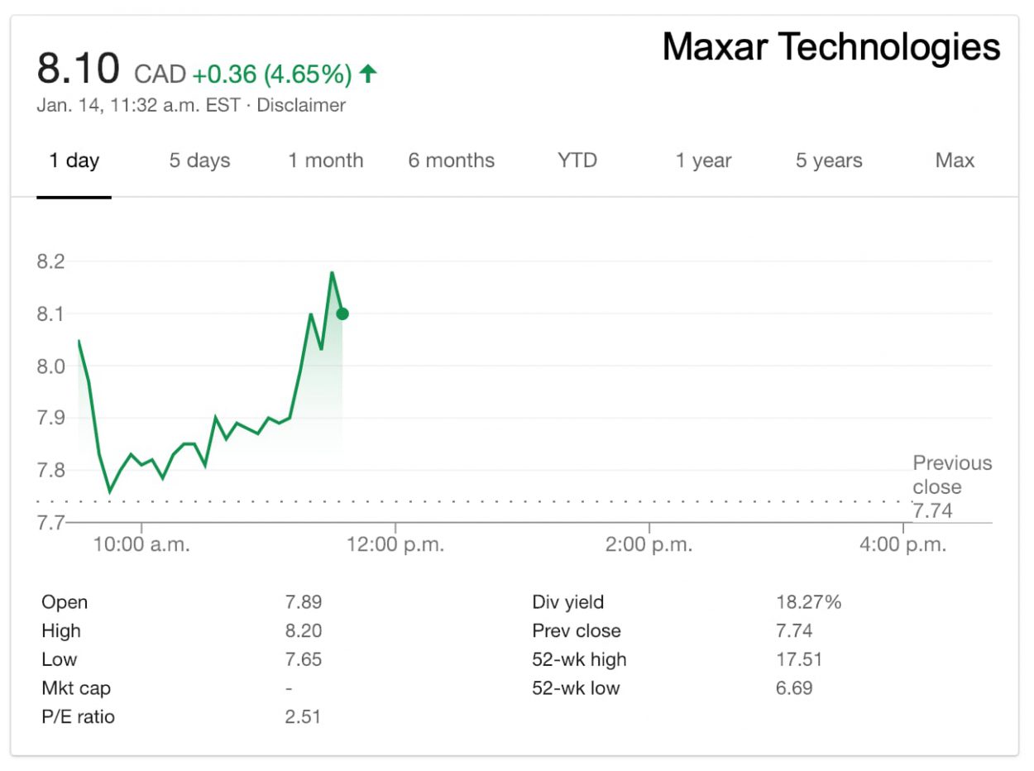Viewport: 1034px width, 771px height.
Task: Click the Prev close 7.74 stat
Action: pos(794,630)
